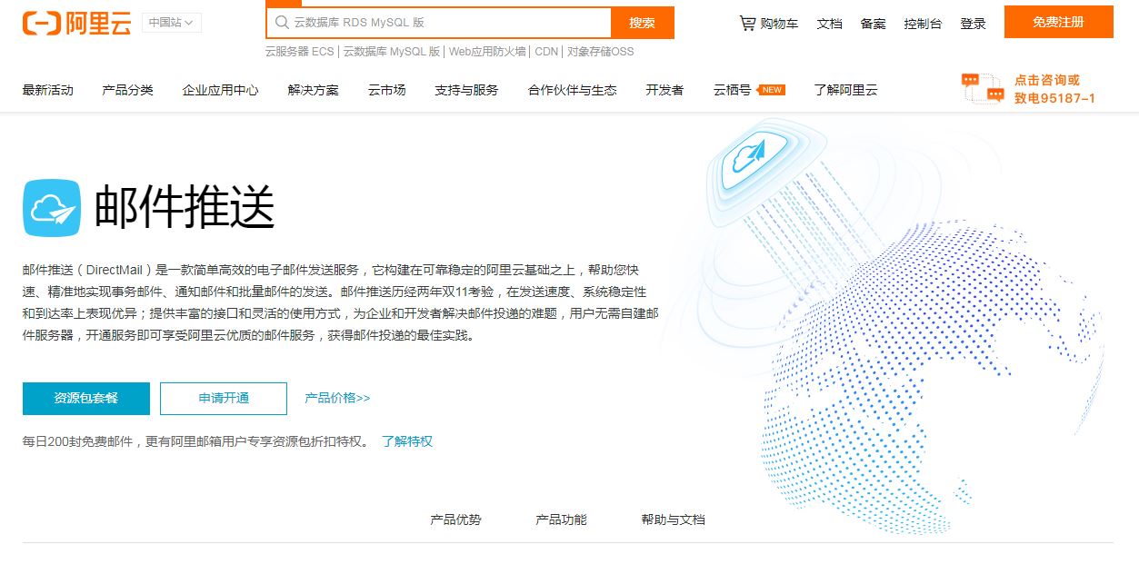
Task: Click the orange 搜索 button
Action: (x=643, y=23)
